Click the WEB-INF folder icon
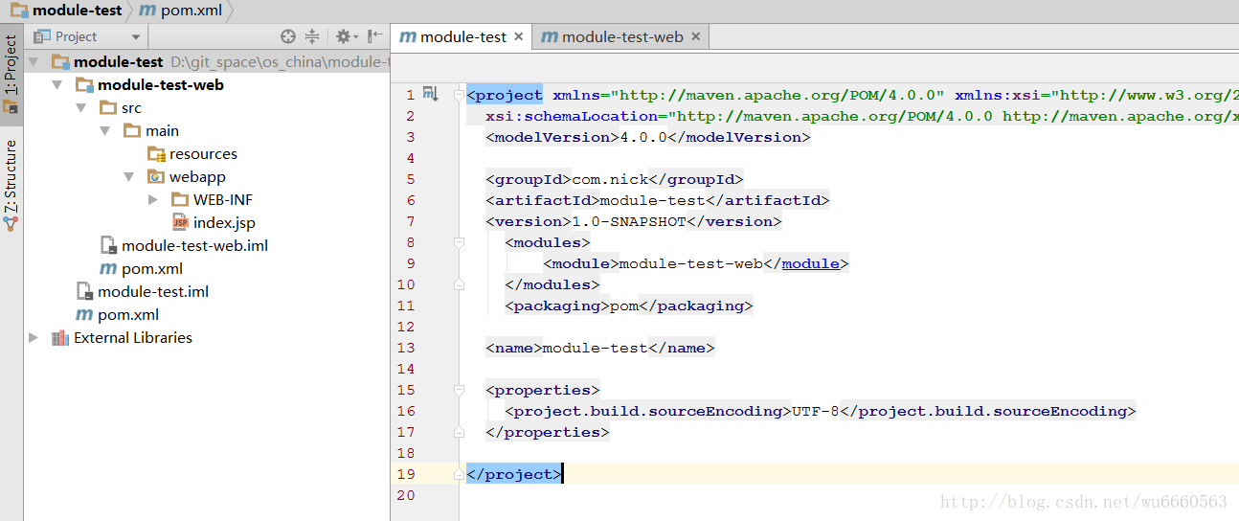The height and width of the screenshot is (521, 1239). coord(180,199)
